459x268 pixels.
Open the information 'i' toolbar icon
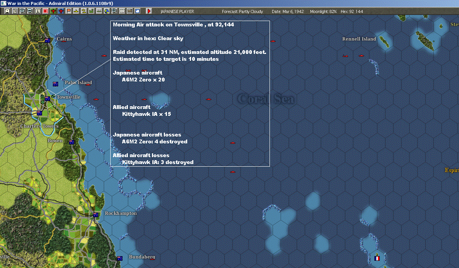tap(38, 11)
